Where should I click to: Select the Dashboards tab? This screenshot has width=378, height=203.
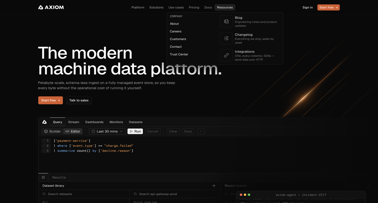94,122
